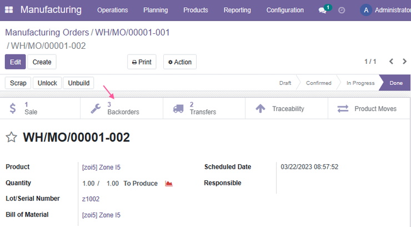Open the Operations menu
This screenshot has height=227, width=411.
pyautogui.click(x=112, y=10)
